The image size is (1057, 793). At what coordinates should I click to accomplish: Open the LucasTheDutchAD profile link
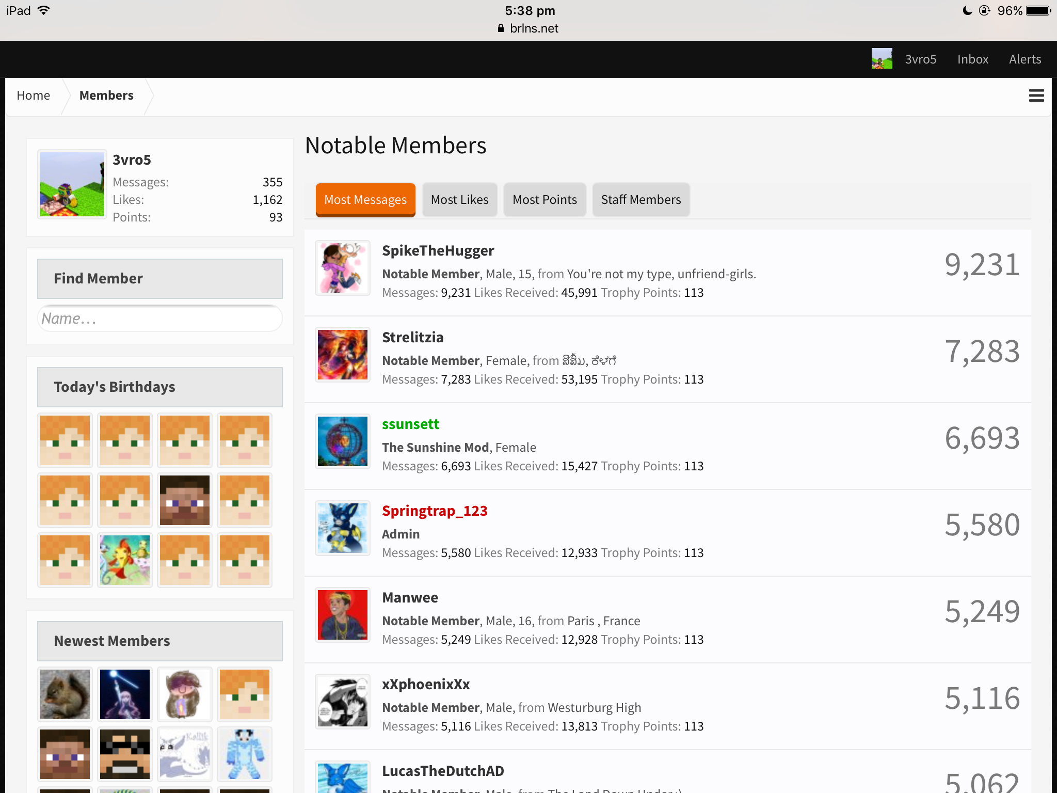click(443, 771)
